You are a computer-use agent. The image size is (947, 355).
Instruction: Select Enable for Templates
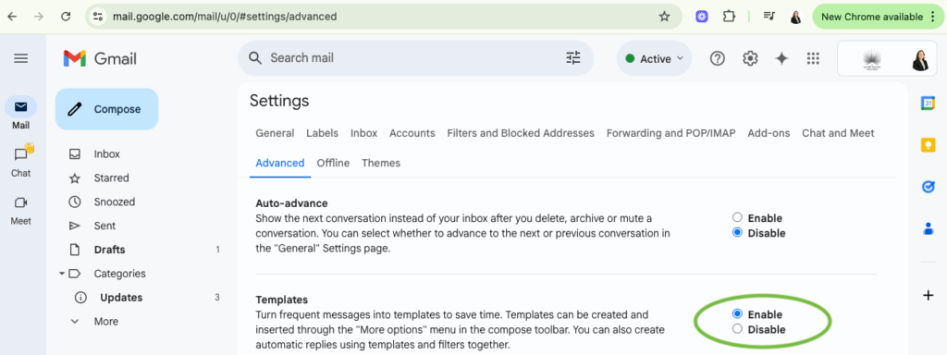[x=737, y=314]
